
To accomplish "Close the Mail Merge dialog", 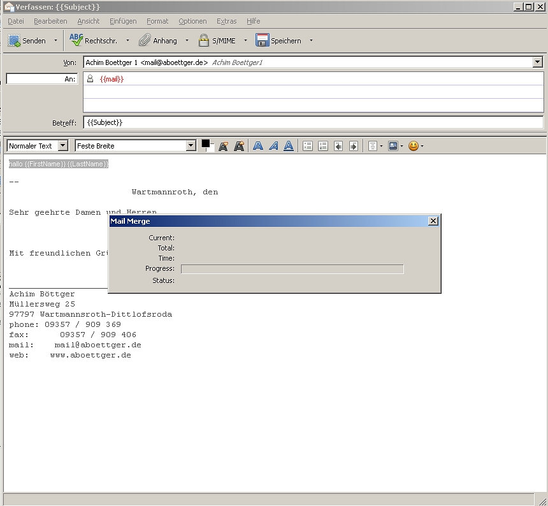I will 433,221.
